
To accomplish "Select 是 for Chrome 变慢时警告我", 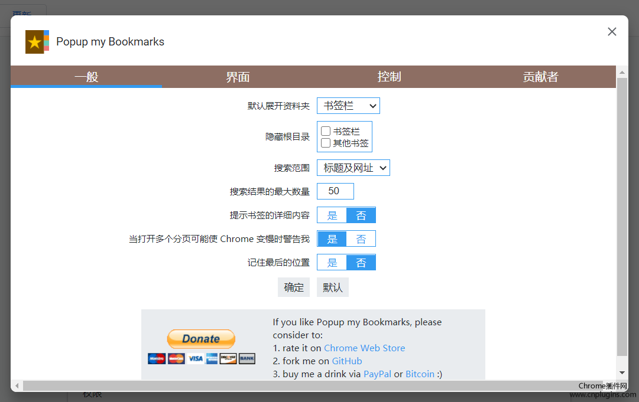I will pyautogui.click(x=332, y=239).
